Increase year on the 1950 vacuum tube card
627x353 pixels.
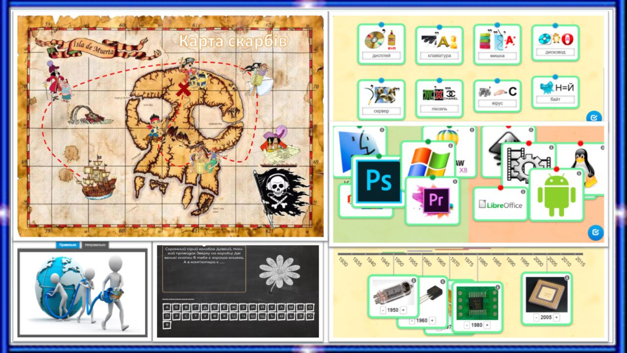(403, 310)
